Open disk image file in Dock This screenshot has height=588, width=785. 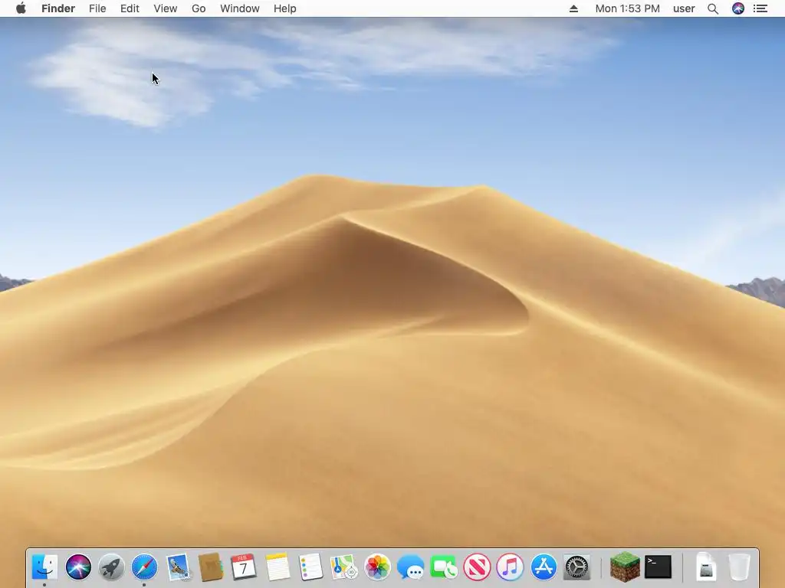point(706,567)
